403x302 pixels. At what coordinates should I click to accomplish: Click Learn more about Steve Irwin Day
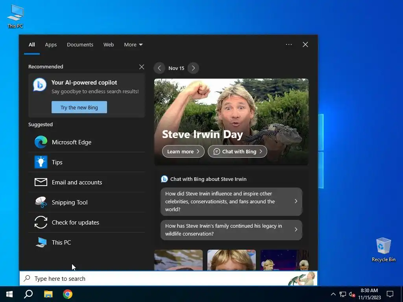click(183, 151)
